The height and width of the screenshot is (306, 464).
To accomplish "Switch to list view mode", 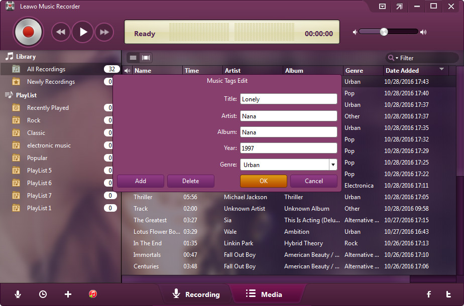I will tap(133, 58).
